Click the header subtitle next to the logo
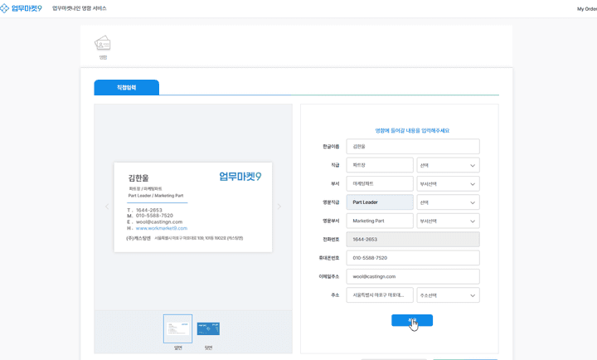 click(x=80, y=8)
